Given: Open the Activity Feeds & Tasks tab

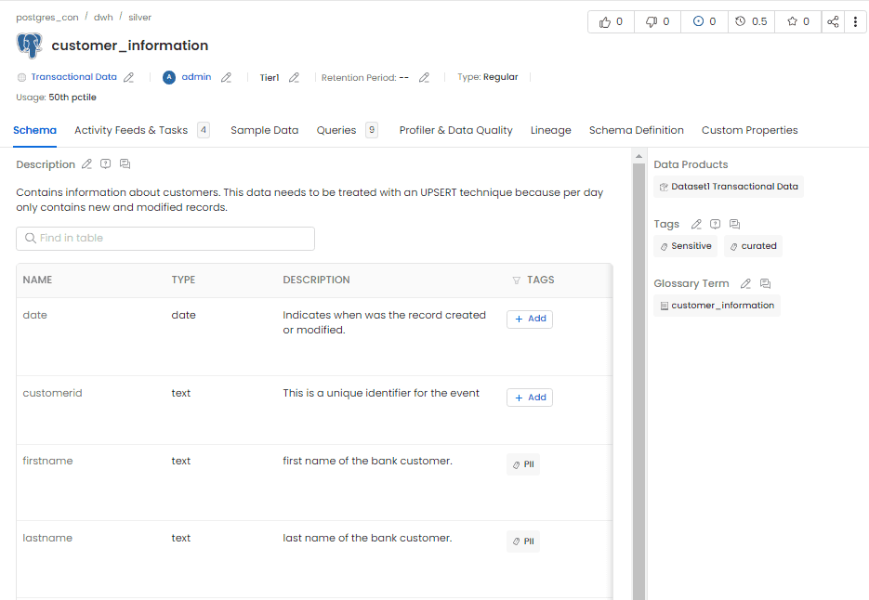Looking at the screenshot, I should tap(142, 130).
